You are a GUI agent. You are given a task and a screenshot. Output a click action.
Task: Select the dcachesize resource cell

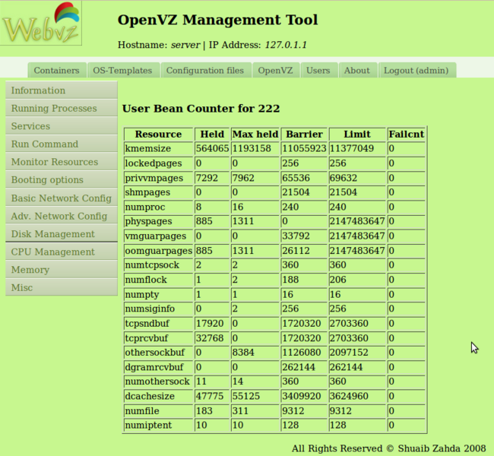[x=159, y=396]
